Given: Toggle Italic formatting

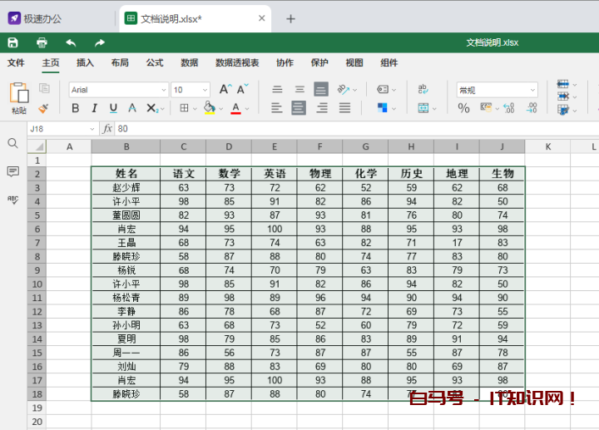Looking at the screenshot, I should click(94, 108).
